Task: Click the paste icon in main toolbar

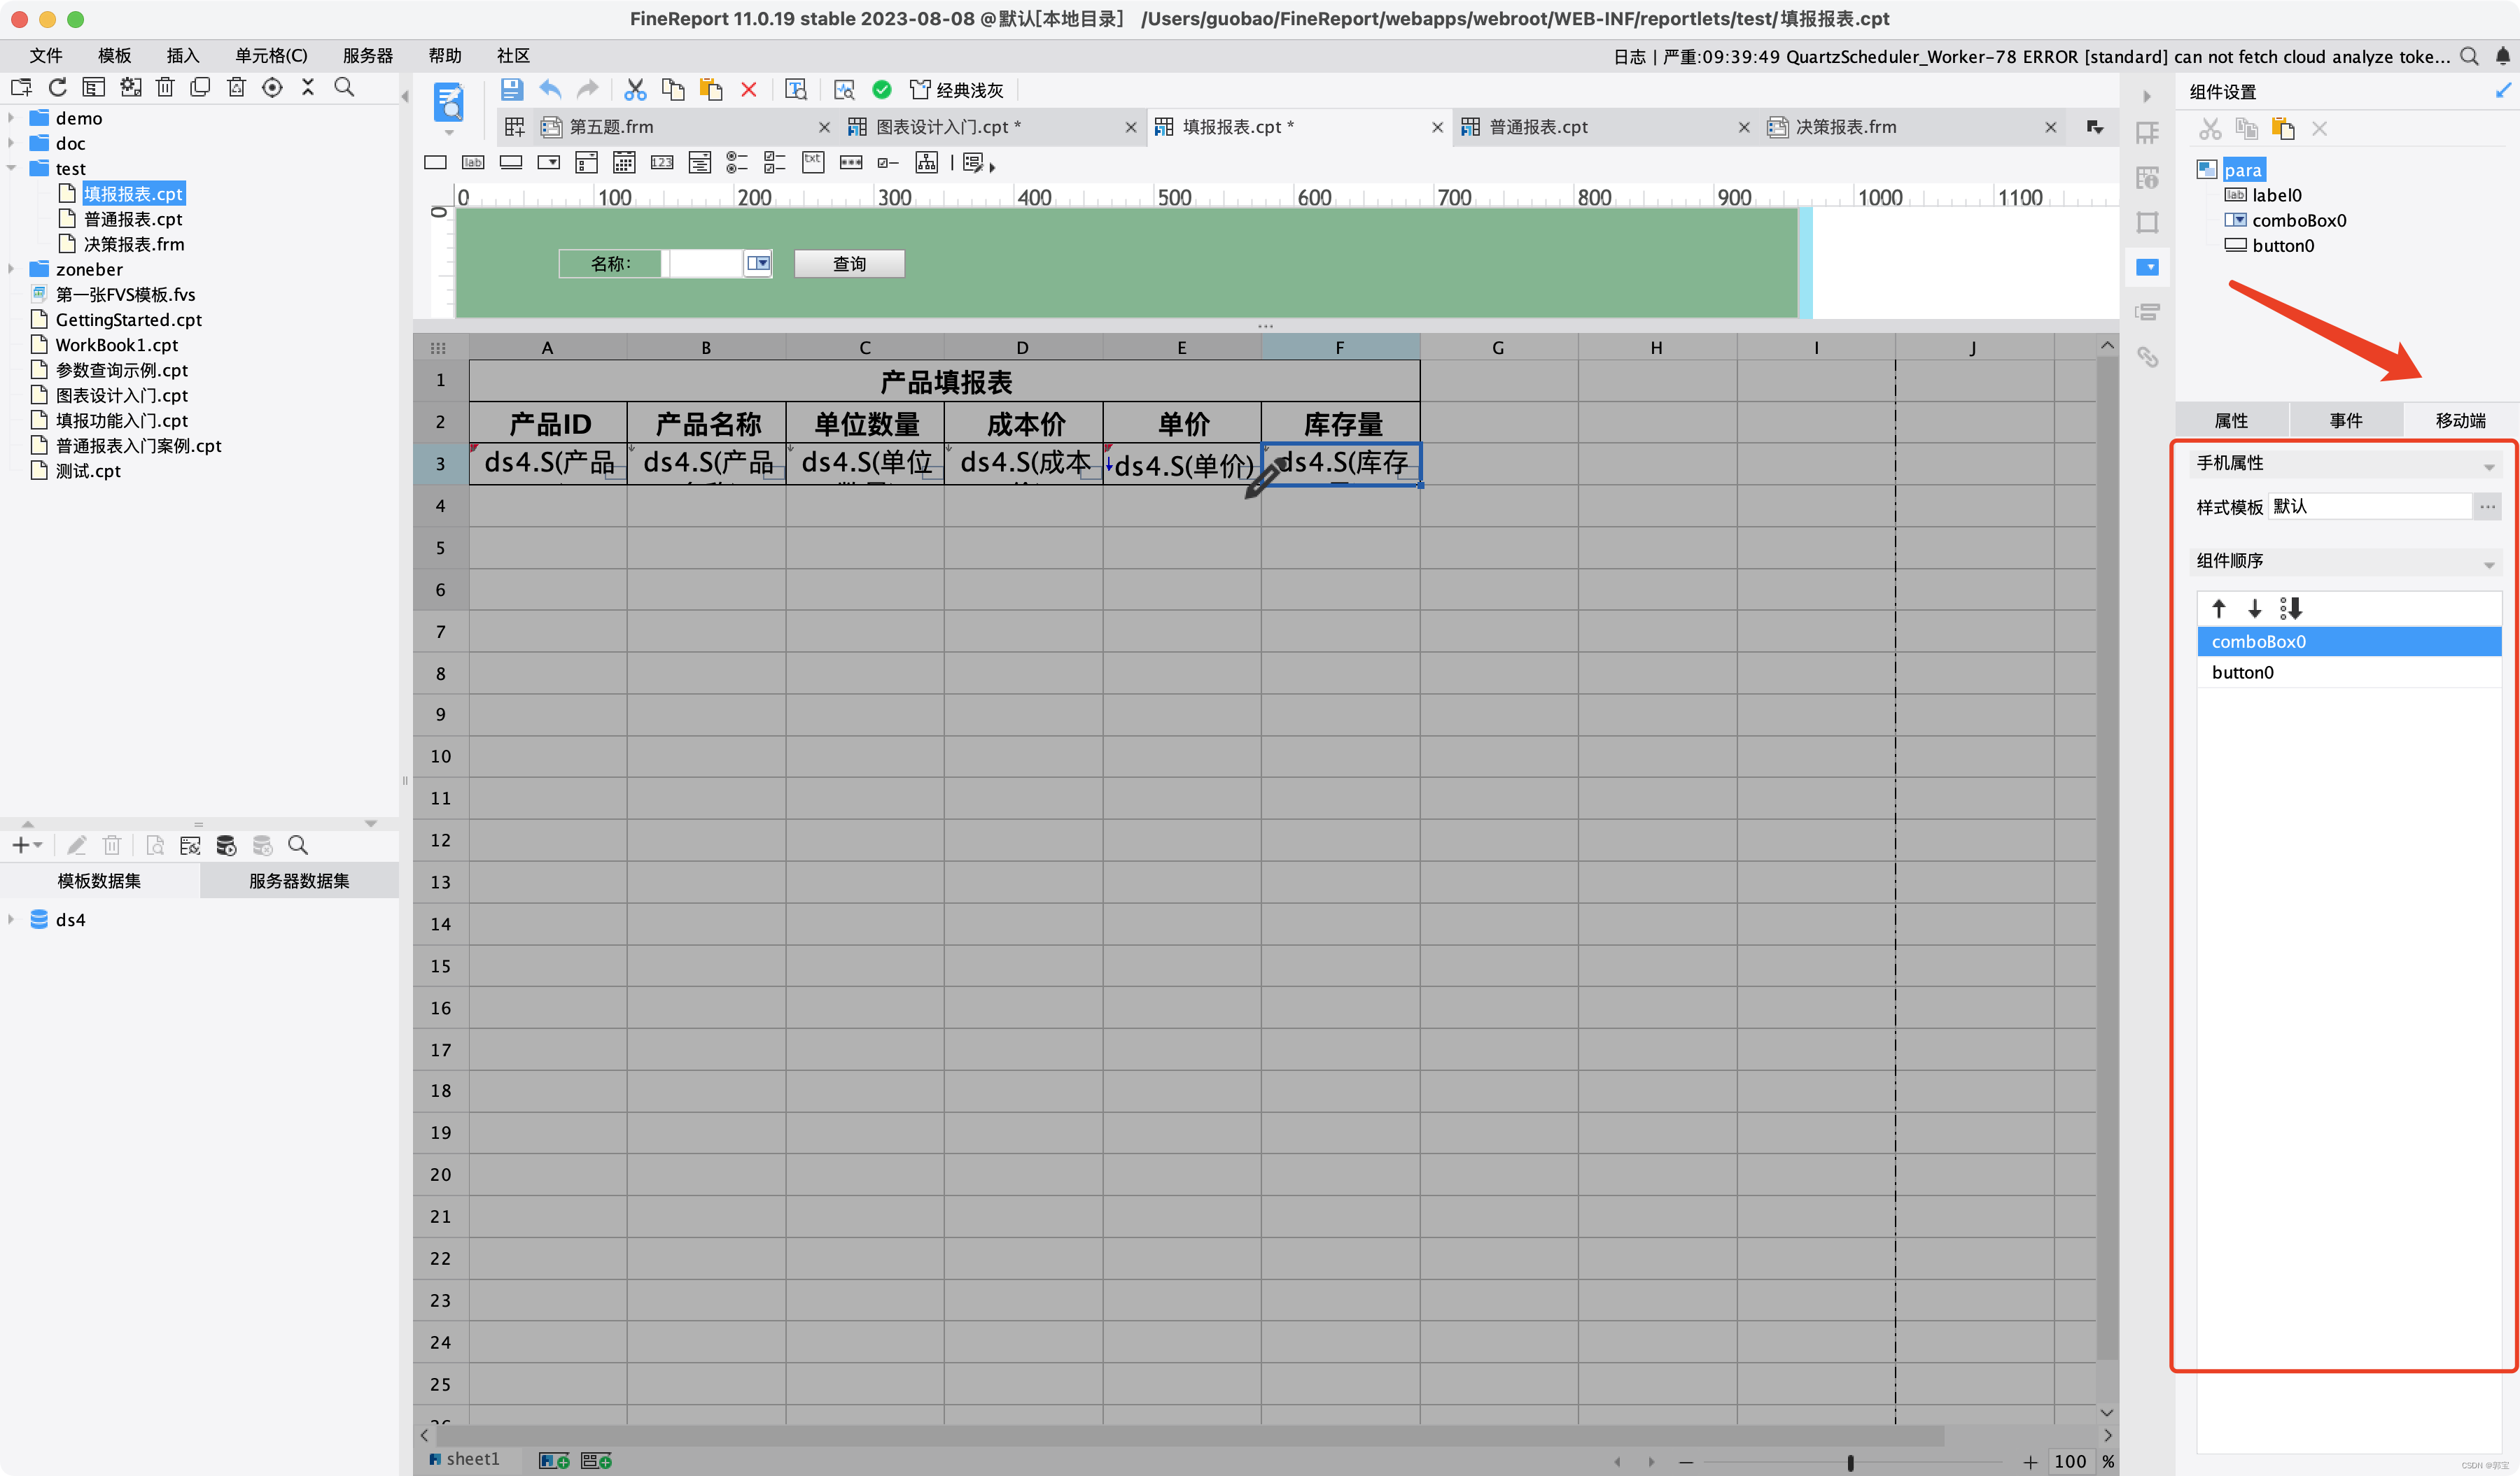Action: (711, 90)
